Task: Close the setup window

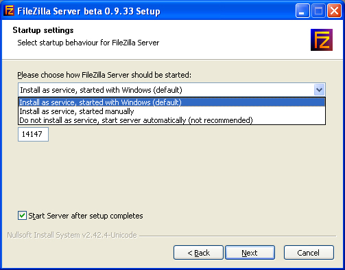Action: 334,10
